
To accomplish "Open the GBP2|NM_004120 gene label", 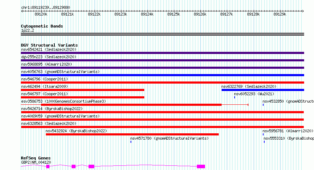I will click(x=36, y=162).
